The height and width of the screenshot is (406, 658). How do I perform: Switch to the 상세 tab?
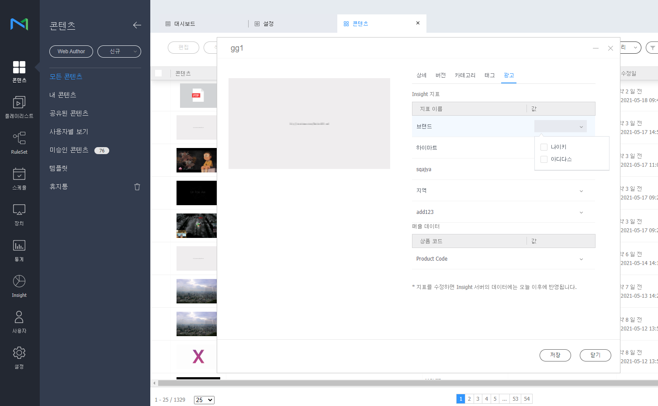[421, 76]
